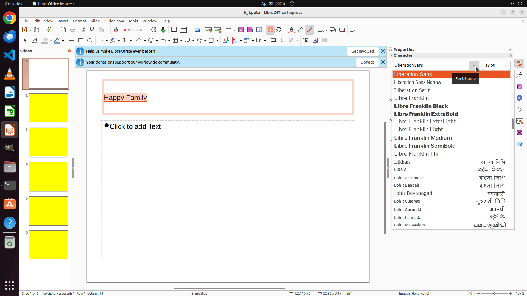Select the Ellipse shape tool
This screenshot has height=296, width=527.
pyautogui.click(x=90, y=41)
